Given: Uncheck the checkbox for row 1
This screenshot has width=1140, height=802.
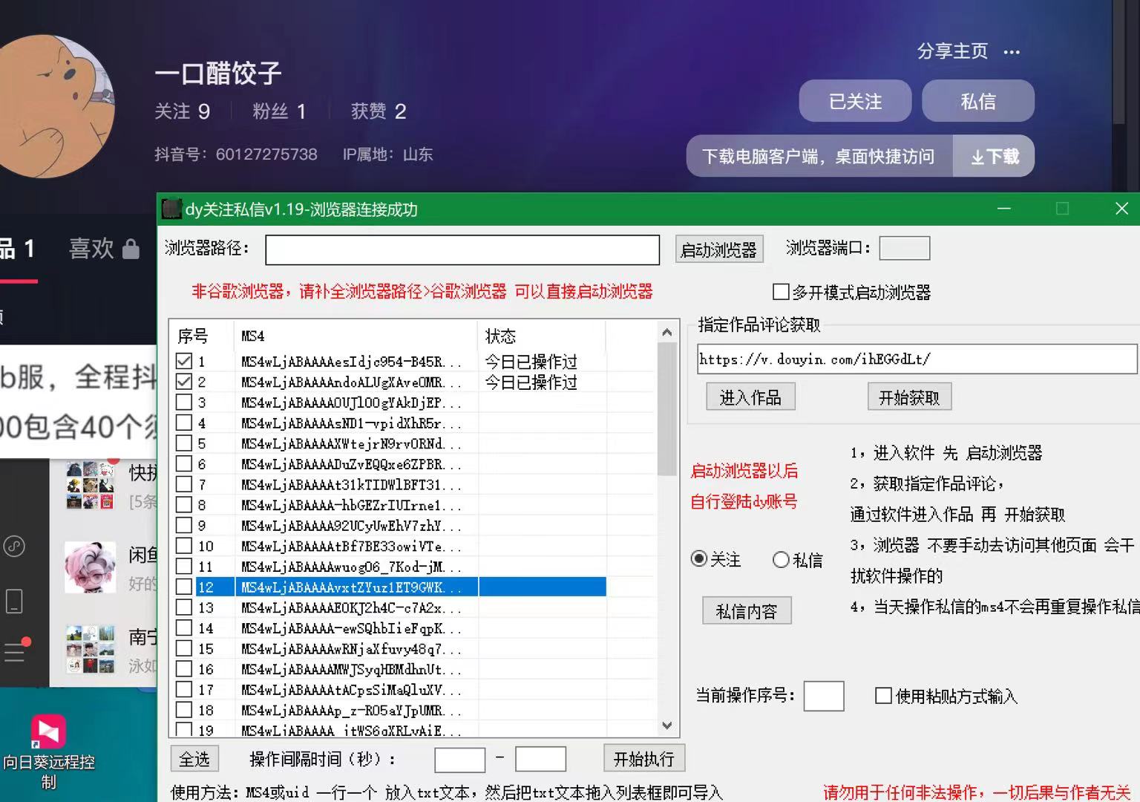Looking at the screenshot, I should [183, 362].
